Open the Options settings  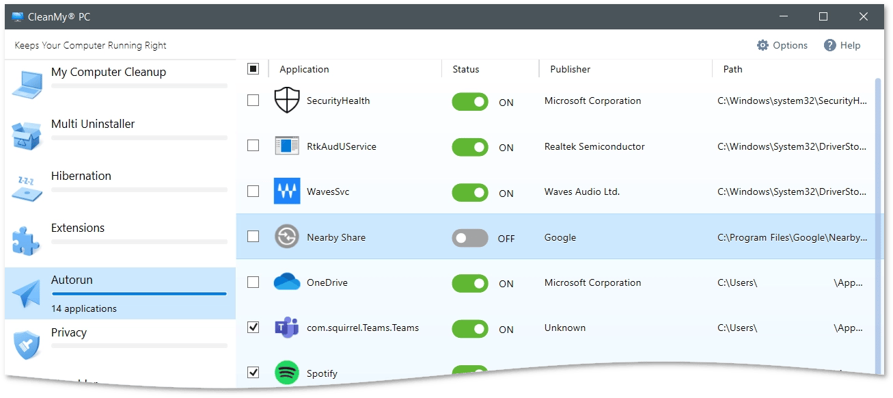782,45
